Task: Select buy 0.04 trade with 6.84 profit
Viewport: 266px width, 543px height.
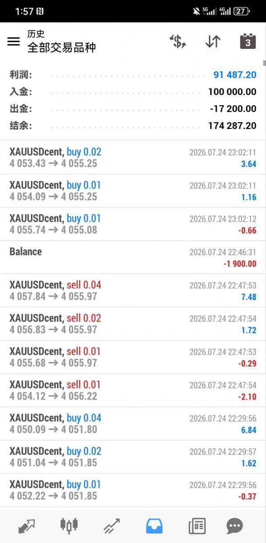Action: click(133, 424)
